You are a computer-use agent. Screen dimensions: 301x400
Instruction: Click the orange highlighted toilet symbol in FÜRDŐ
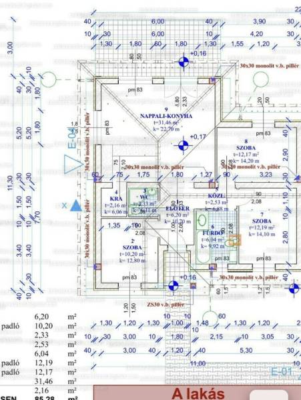coord(235,240)
